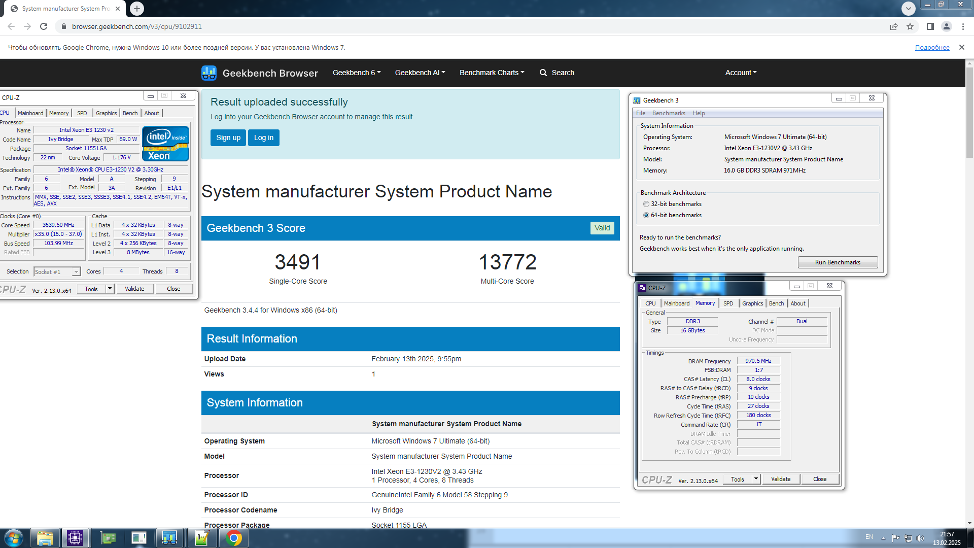Open Chrome three-dot menu
The image size is (974, 548).
point(963,26)
